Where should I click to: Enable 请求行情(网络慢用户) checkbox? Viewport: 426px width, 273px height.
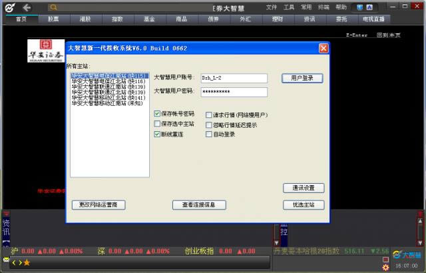208,115
